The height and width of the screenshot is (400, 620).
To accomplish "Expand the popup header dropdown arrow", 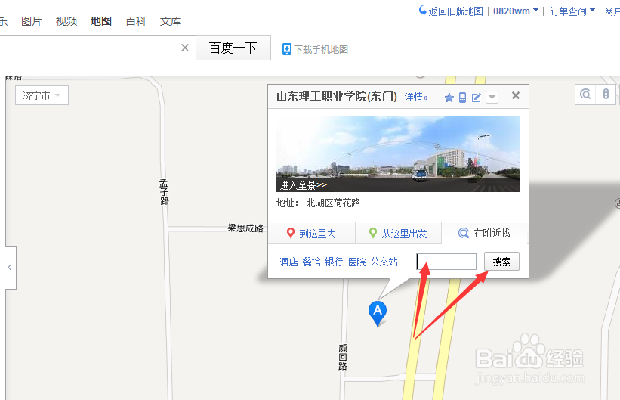I will pyautogui.click(x=492, y=97).
